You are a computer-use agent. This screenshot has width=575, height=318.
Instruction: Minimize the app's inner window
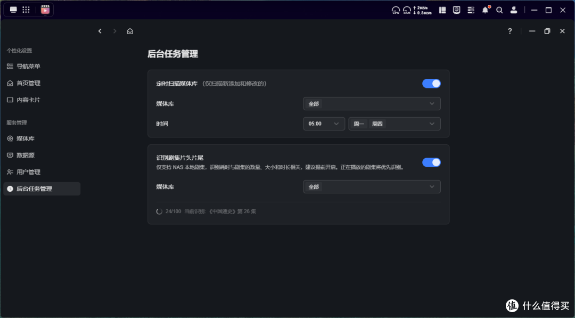pos(532,31)
